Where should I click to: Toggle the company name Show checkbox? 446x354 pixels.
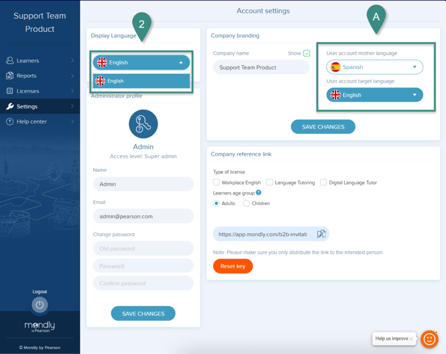coord(307,54)
